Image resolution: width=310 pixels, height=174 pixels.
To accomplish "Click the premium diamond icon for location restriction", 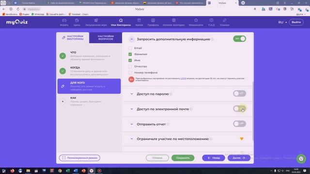I will pyautogui.click(x=241, y=139).
